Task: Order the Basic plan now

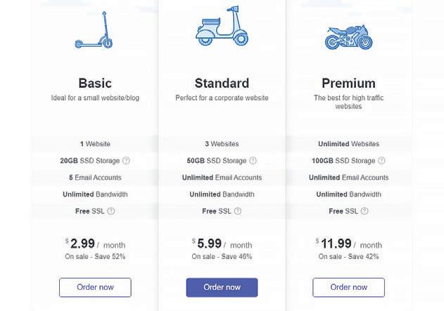Action: [x=95, y=287]
